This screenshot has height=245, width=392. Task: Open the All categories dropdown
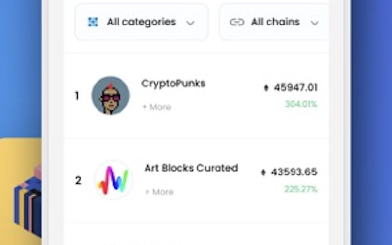[x=141, y=22]
